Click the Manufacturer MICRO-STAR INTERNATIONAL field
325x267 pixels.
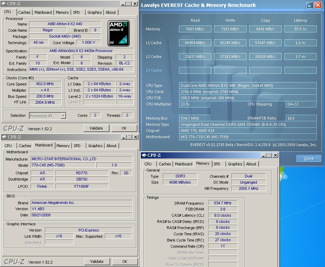[82, 159]
